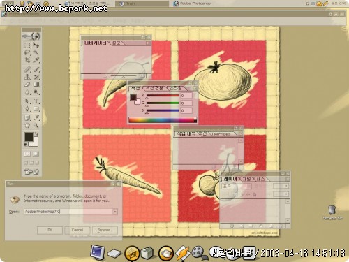Image resolution: width=349 pixels, height=262 pixels.
Task: Click the Train taskbar button
Action: (x=142, y=3)
